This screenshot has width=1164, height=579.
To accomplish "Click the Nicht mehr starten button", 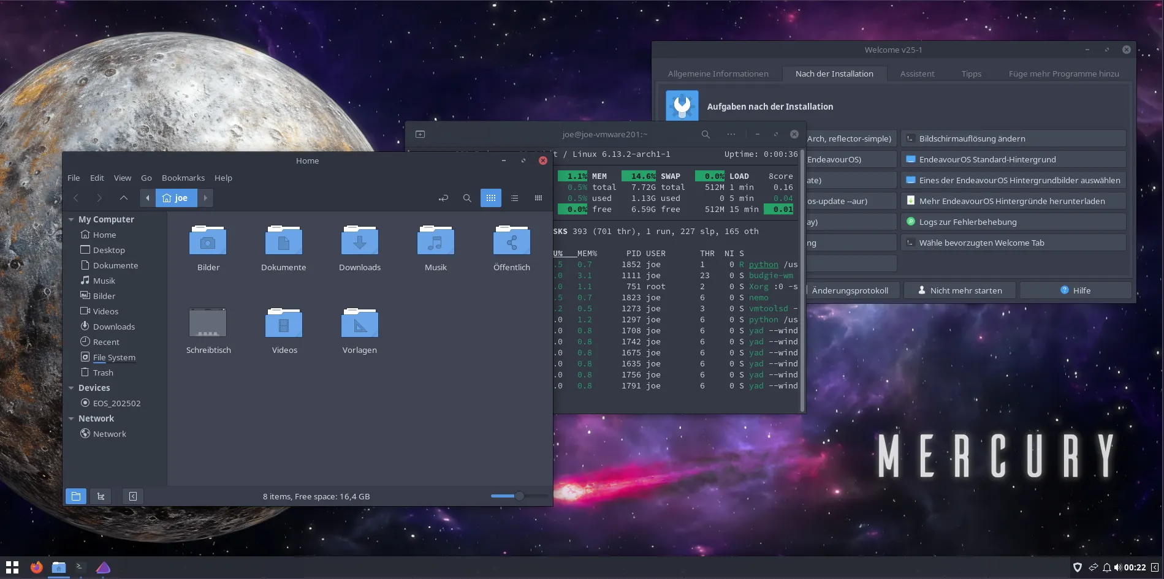I will point(959,290).
